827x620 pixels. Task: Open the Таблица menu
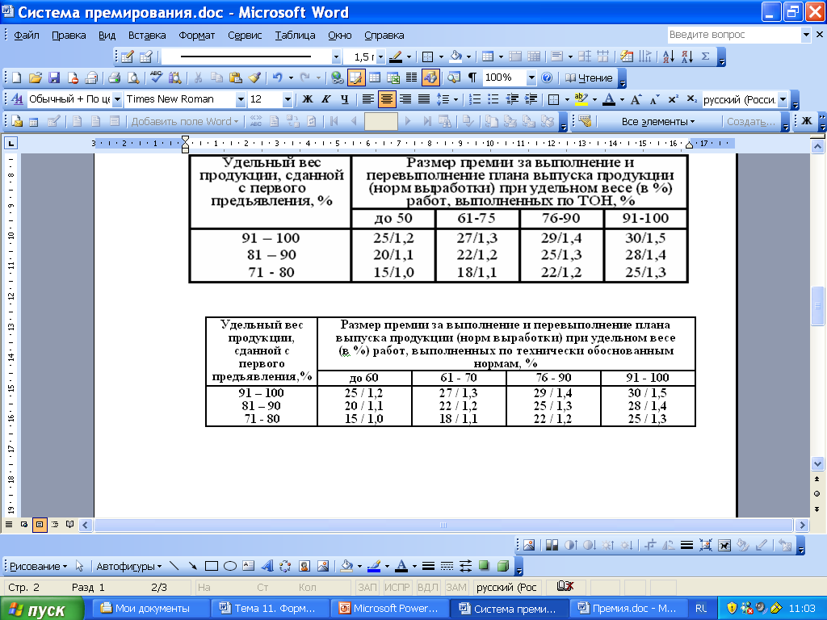(295, 36)
